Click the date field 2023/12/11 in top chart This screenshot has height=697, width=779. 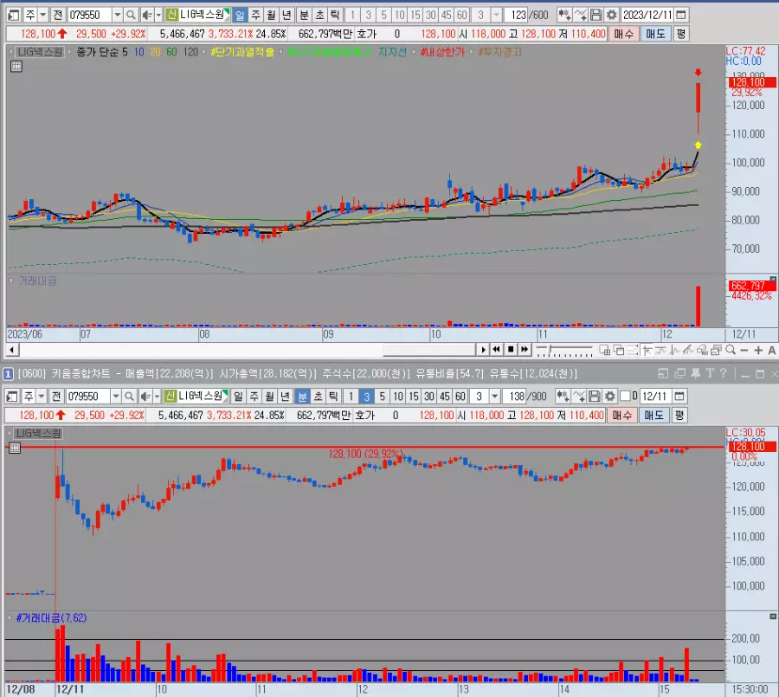click(647, 15)
